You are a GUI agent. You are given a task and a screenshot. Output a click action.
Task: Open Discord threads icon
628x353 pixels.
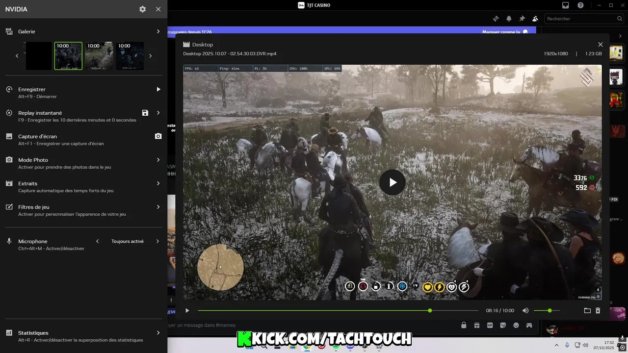[496, 19]
